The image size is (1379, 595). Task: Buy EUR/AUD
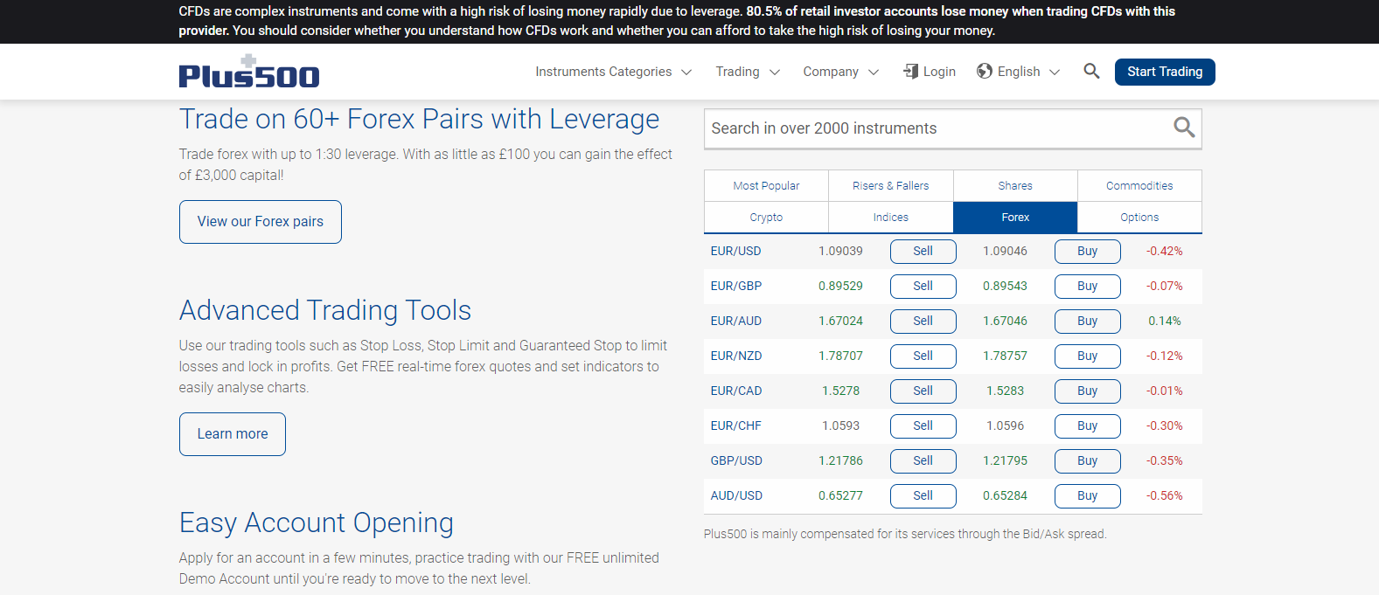pyautogui.click(x=1088, y=322)
